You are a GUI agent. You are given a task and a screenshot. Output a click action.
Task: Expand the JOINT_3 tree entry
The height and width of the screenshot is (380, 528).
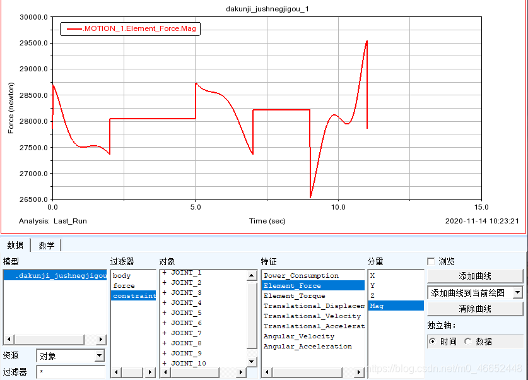165,293
